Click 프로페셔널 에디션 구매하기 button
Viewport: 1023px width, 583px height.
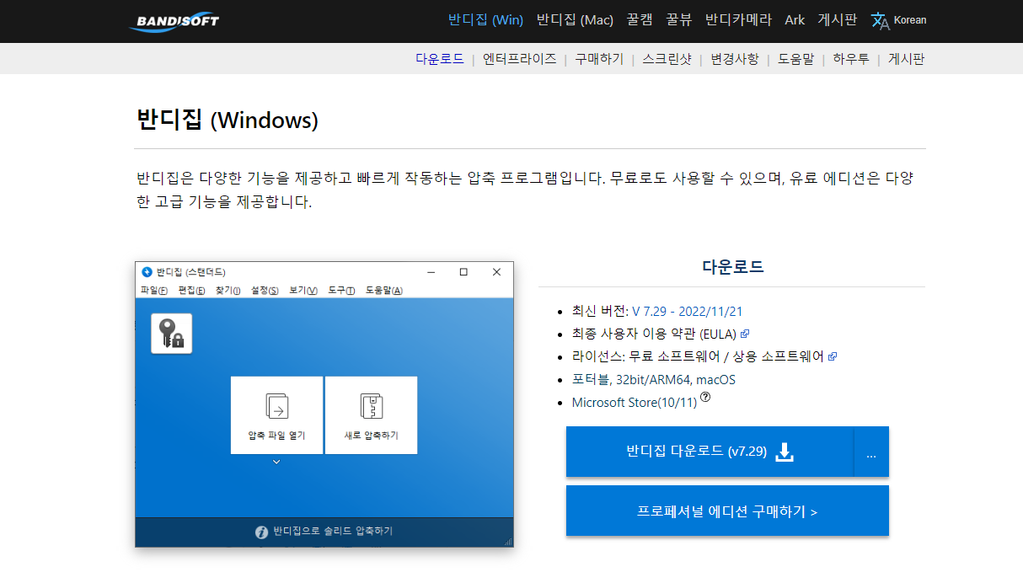727,511
